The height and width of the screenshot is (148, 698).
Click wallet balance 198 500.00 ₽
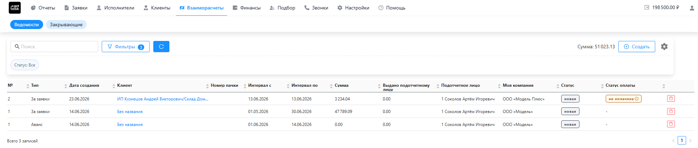pos(662,7)
